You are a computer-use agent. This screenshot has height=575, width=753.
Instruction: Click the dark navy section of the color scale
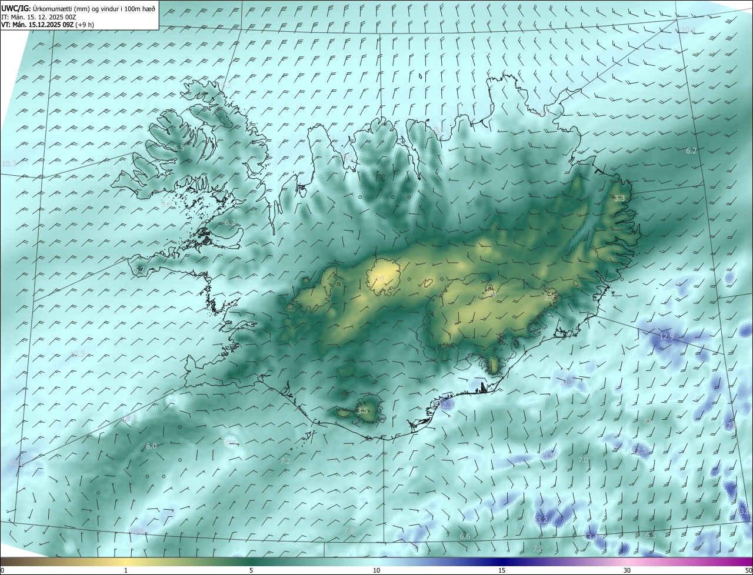pyautogui.click(x=502, y=562)
